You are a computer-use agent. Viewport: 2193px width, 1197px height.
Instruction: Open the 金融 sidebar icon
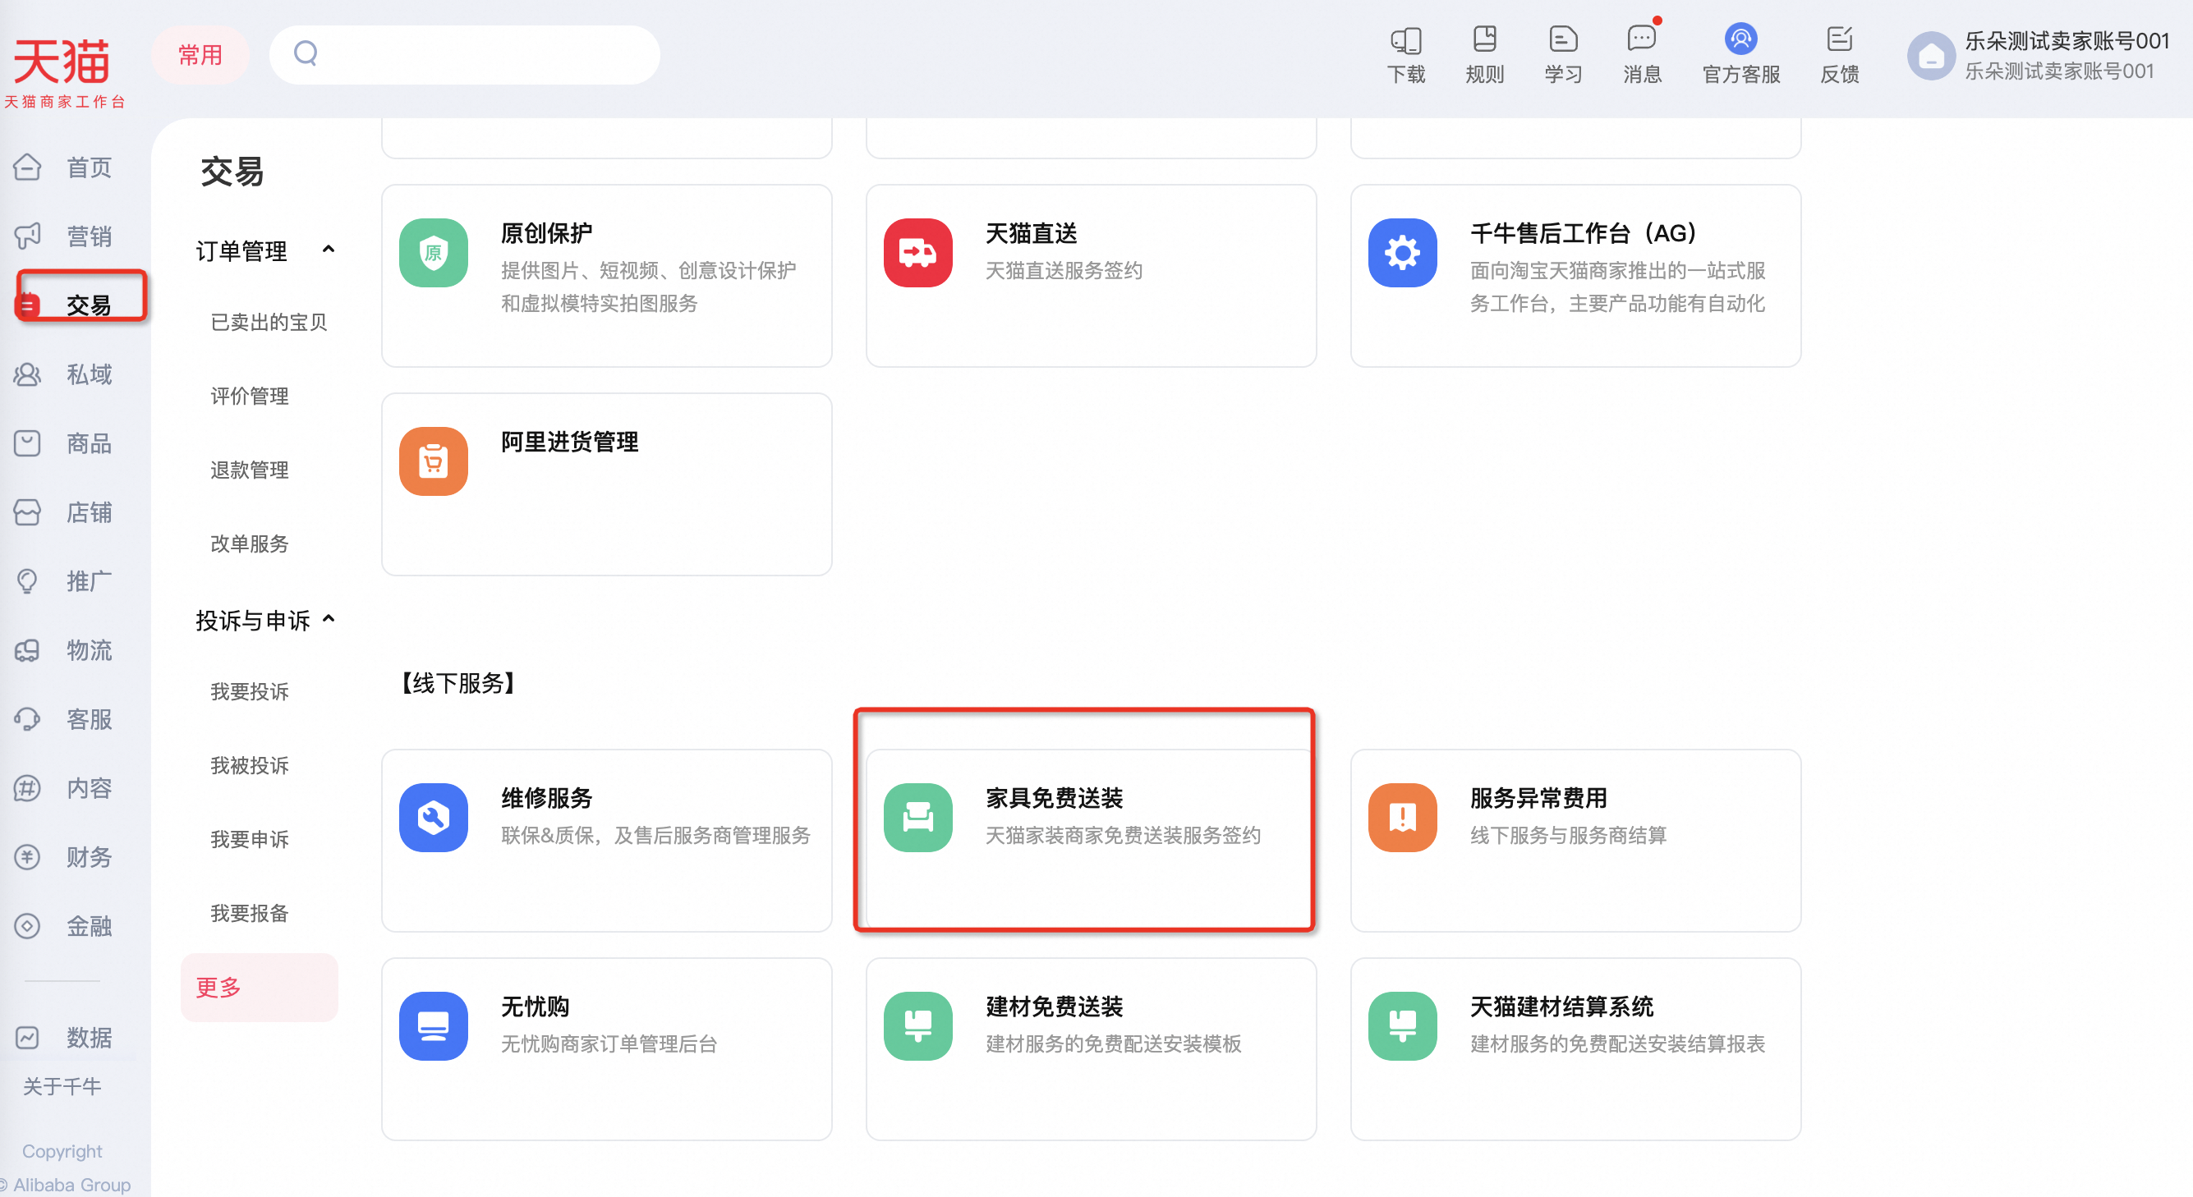[x=27, y=925]
